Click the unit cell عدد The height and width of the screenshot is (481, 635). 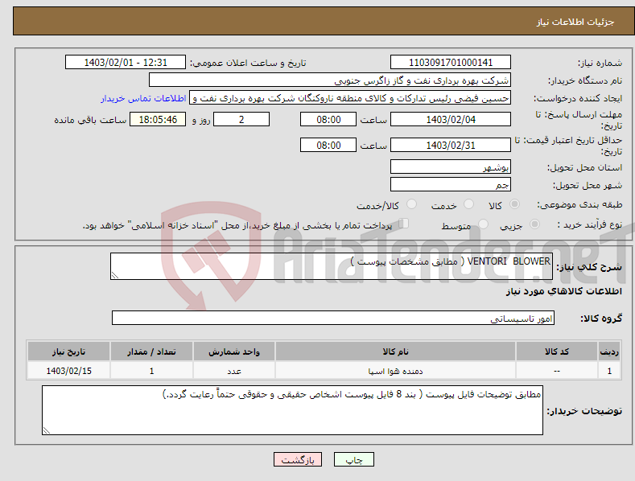pos(234,371)
